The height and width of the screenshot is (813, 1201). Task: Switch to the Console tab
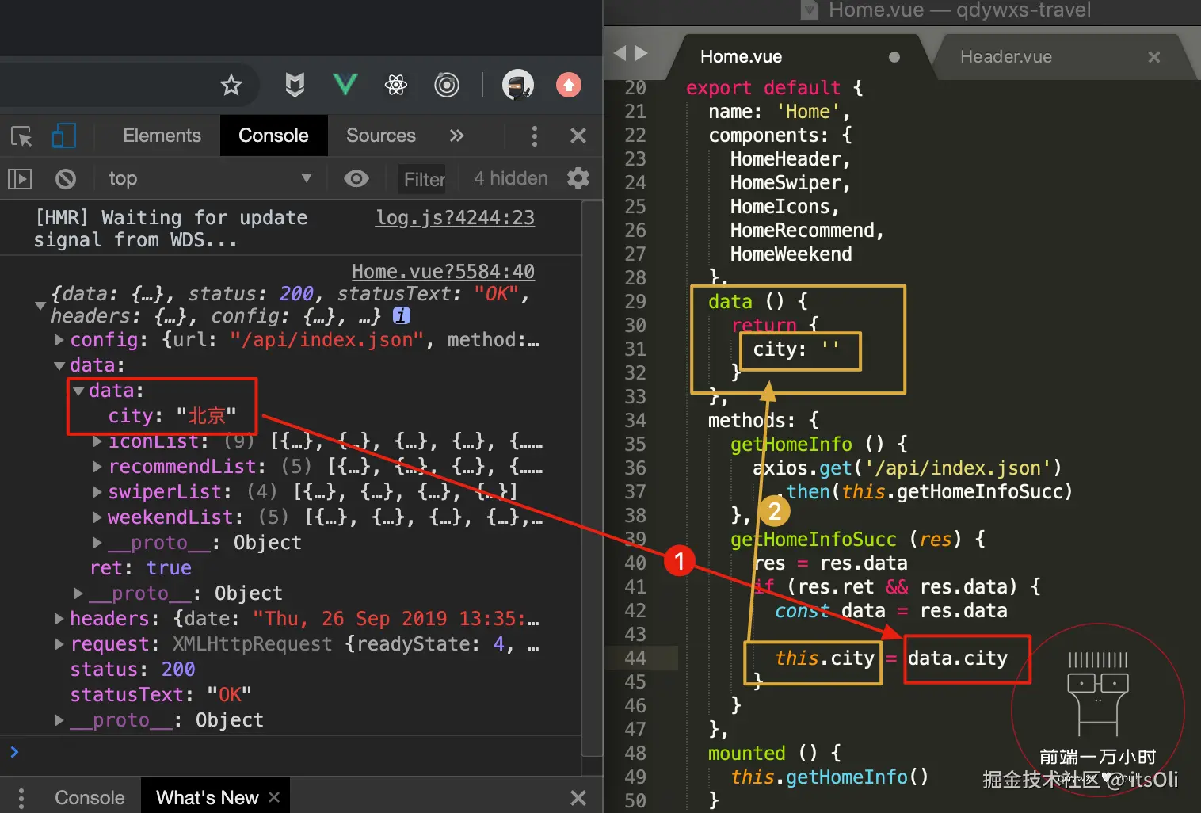[273, 135]
